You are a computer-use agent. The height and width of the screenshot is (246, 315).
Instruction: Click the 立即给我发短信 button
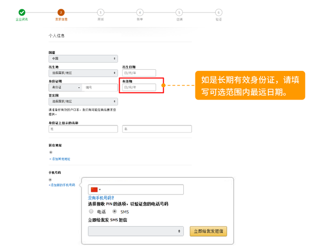pyautogui.click(x=208, y=231)
